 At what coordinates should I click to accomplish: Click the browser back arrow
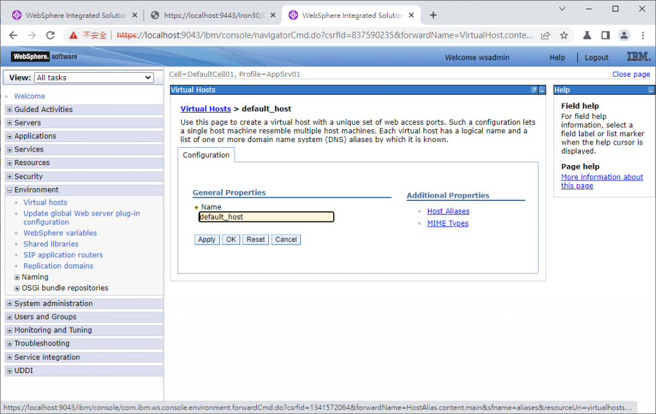click(x=13, y=35)
